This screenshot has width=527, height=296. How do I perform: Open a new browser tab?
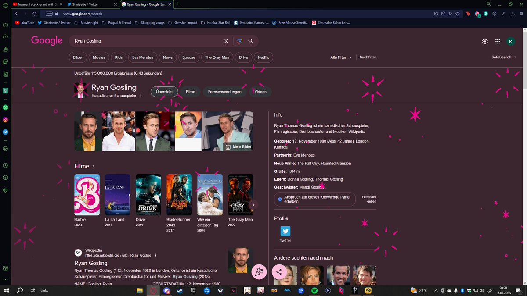(178, 4)
